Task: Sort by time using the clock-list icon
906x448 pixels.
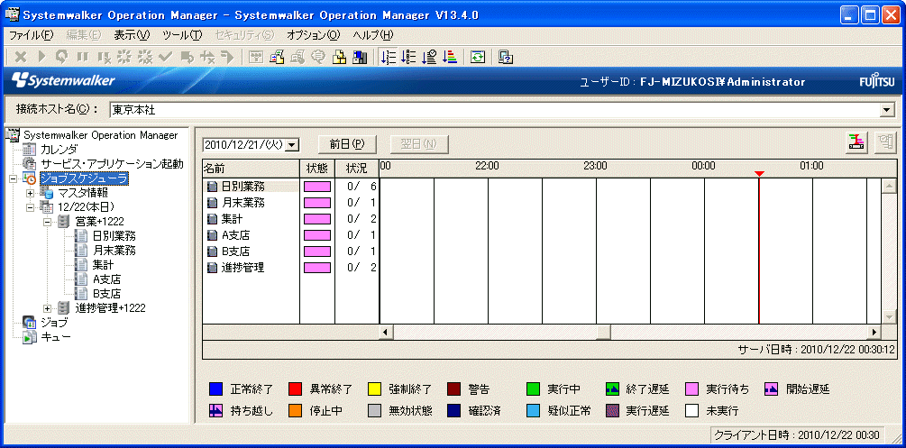Action: coord(429,57)
